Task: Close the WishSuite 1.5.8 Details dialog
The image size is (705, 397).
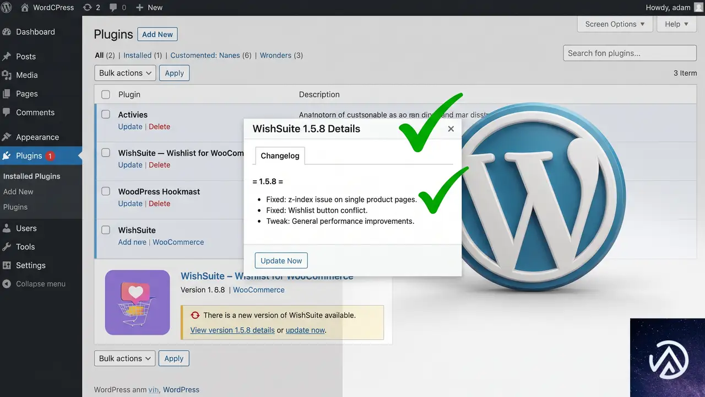Action: (x=451, y=128)
